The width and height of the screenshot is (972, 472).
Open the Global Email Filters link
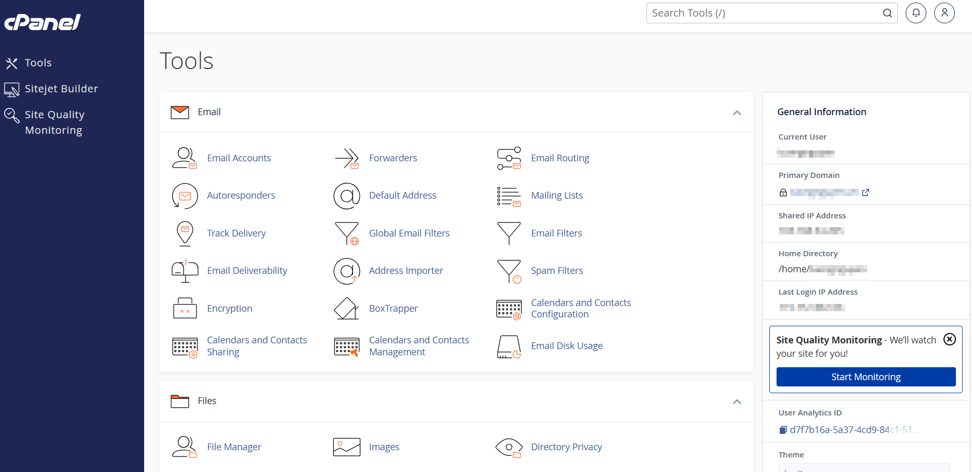pos(410,233)
